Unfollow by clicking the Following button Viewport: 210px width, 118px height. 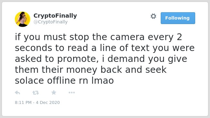[178, 18]
